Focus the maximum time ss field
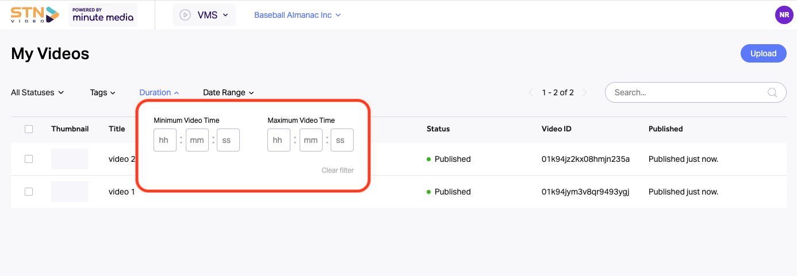Viewport: 797px width, 276px height. [342, 140]
